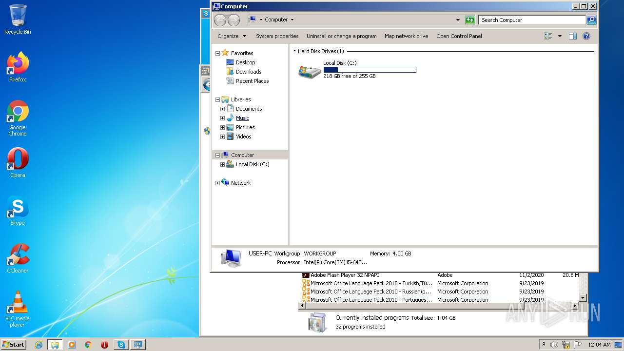Click the taskbar clock 12:04 AM

[600, 345]
